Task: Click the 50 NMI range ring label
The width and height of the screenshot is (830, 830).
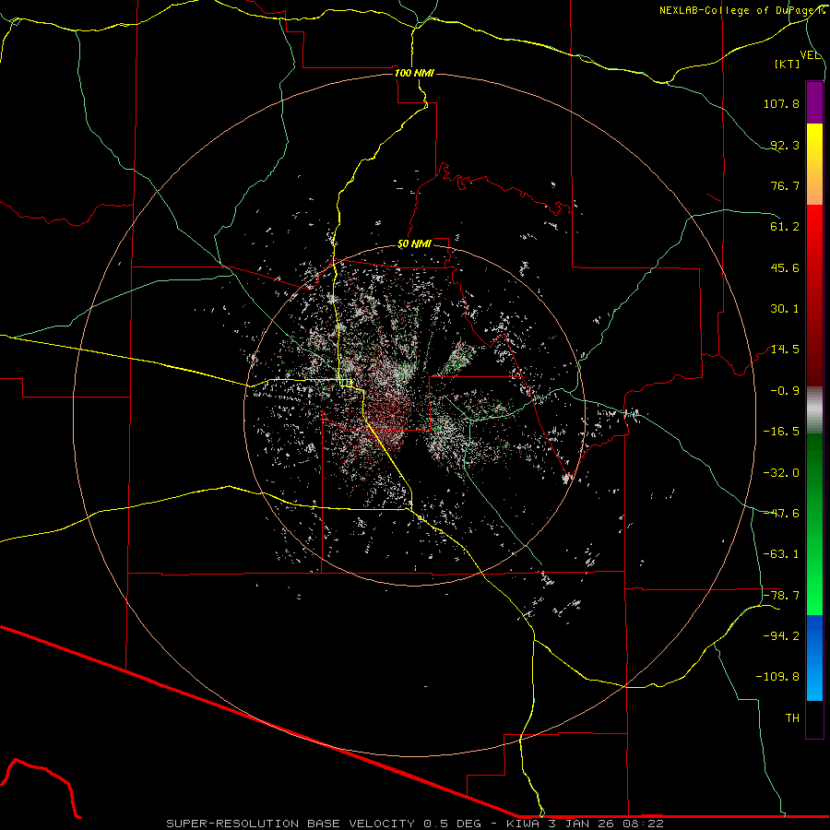Action: point(414,243)
